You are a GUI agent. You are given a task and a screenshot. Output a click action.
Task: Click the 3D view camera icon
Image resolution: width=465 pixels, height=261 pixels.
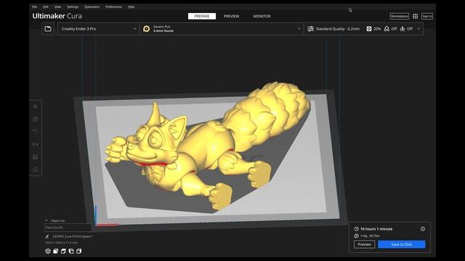click(48, 251)
